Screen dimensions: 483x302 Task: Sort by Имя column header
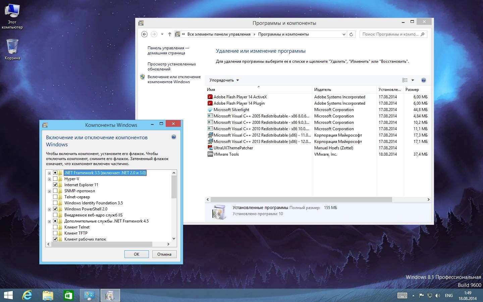pyautogui.click(x=259, y=90)
